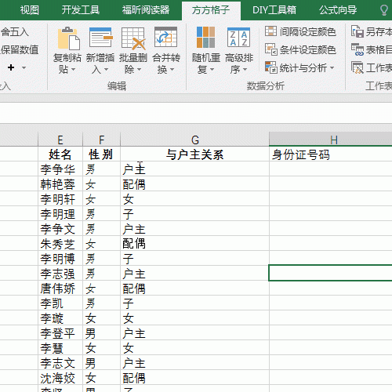
Task: Click the selected empty cell in column H
Action: (331, 273)
